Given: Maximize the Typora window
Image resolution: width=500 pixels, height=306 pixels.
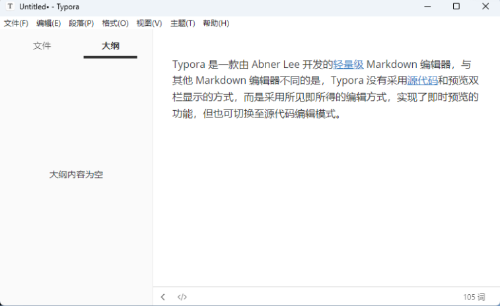Looking at the screenshot, I should click(456, 7).
